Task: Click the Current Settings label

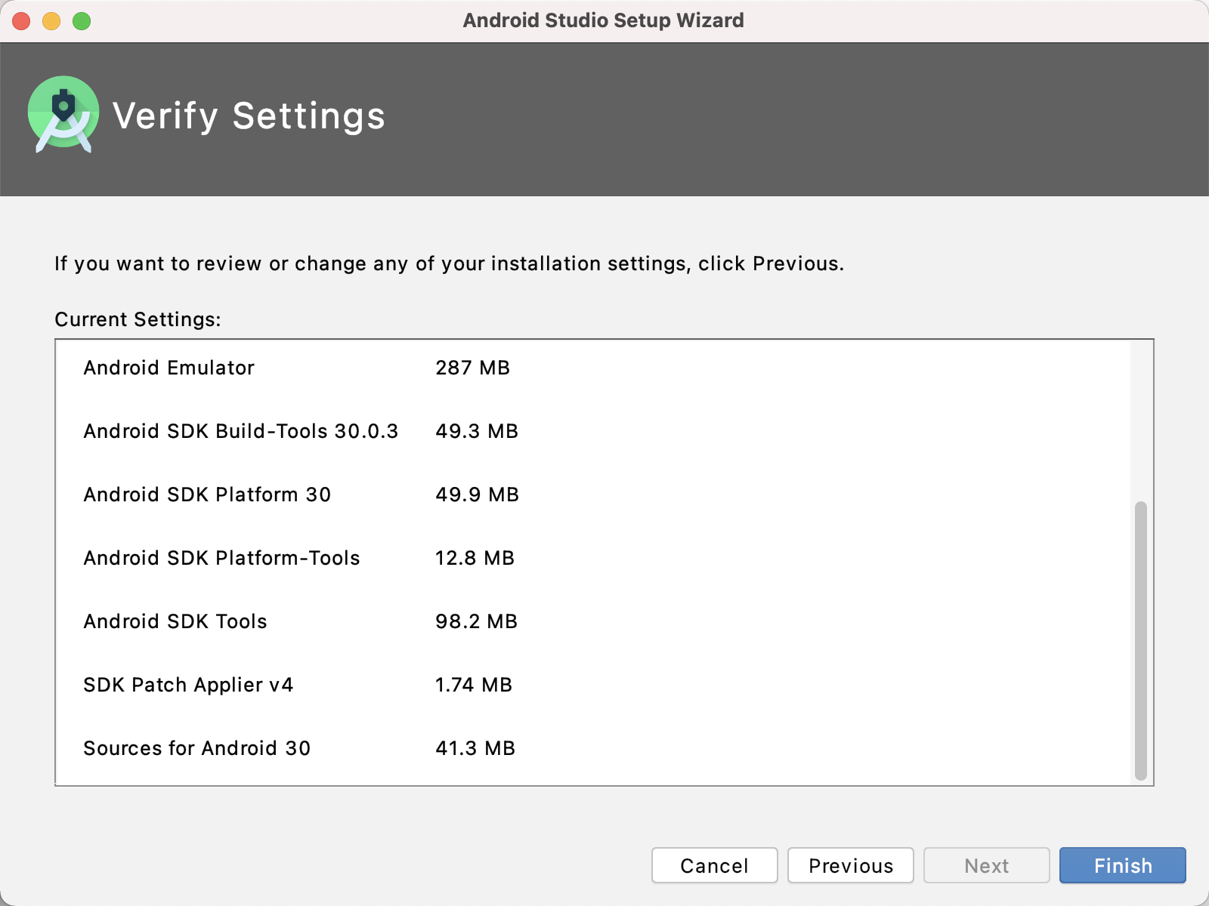Action: (138, 319)
